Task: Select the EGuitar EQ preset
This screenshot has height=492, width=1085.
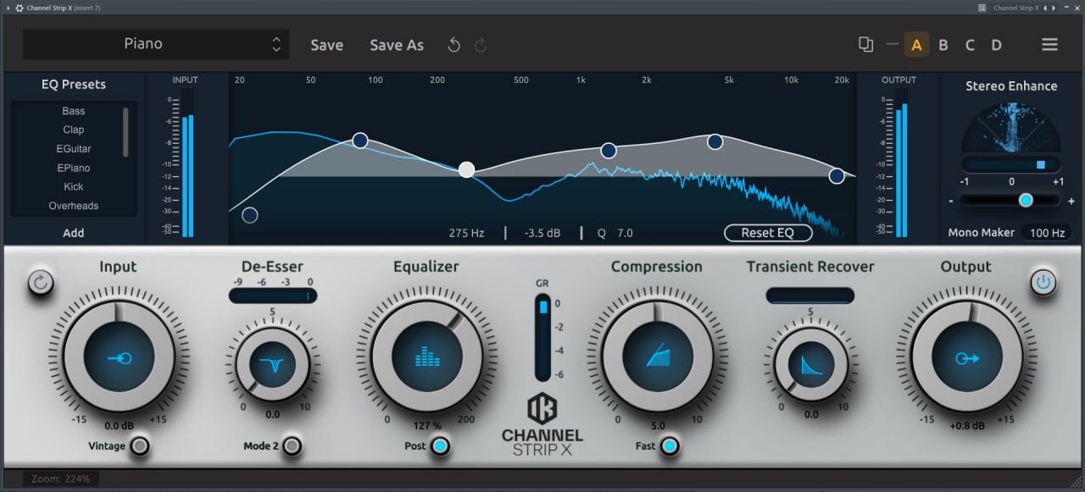Action: click(x=74, y=149)
